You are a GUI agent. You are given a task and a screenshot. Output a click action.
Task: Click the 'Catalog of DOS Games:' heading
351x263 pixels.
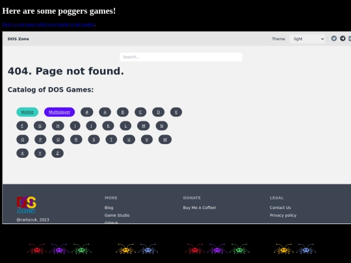[x=51, y=90]
